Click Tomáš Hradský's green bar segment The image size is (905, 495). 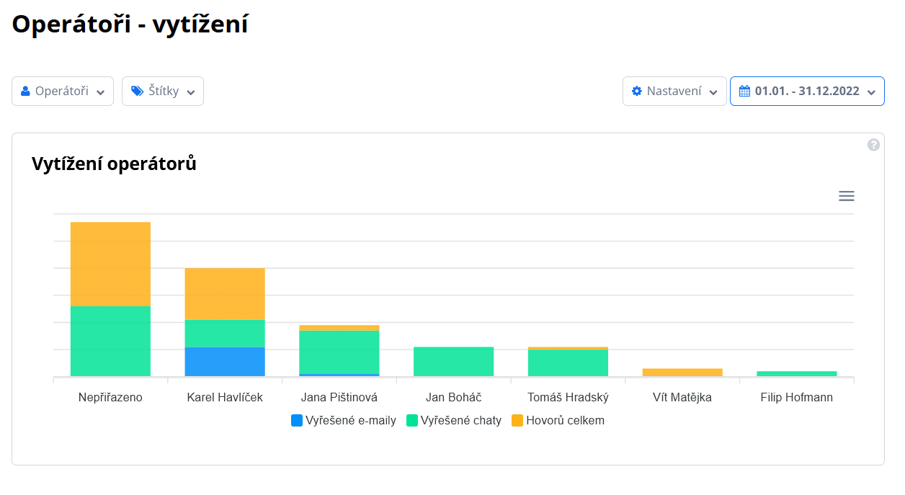[x=568, y=363]
